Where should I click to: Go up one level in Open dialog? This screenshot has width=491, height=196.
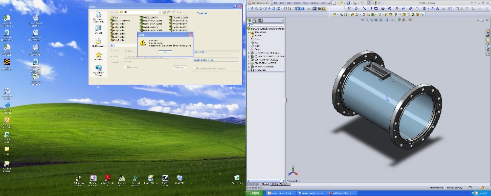(x=168, y=12)
